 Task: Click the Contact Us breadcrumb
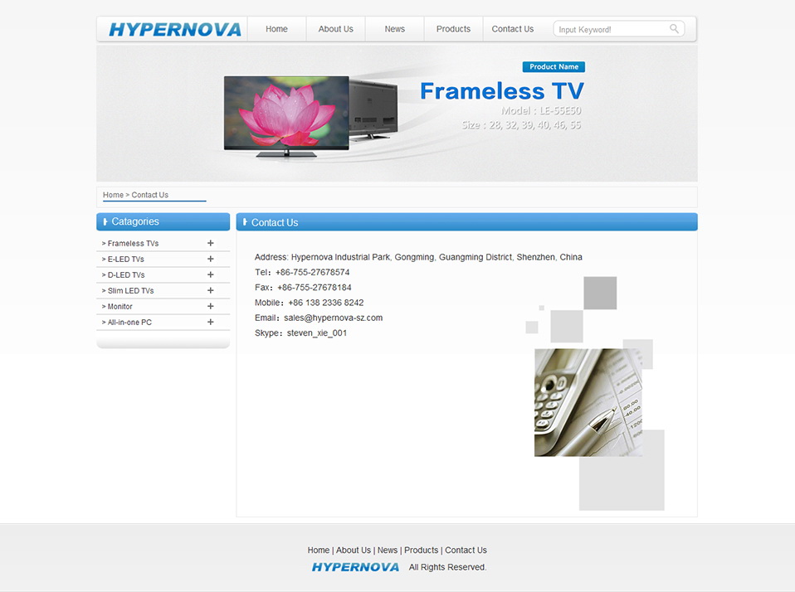150,195
